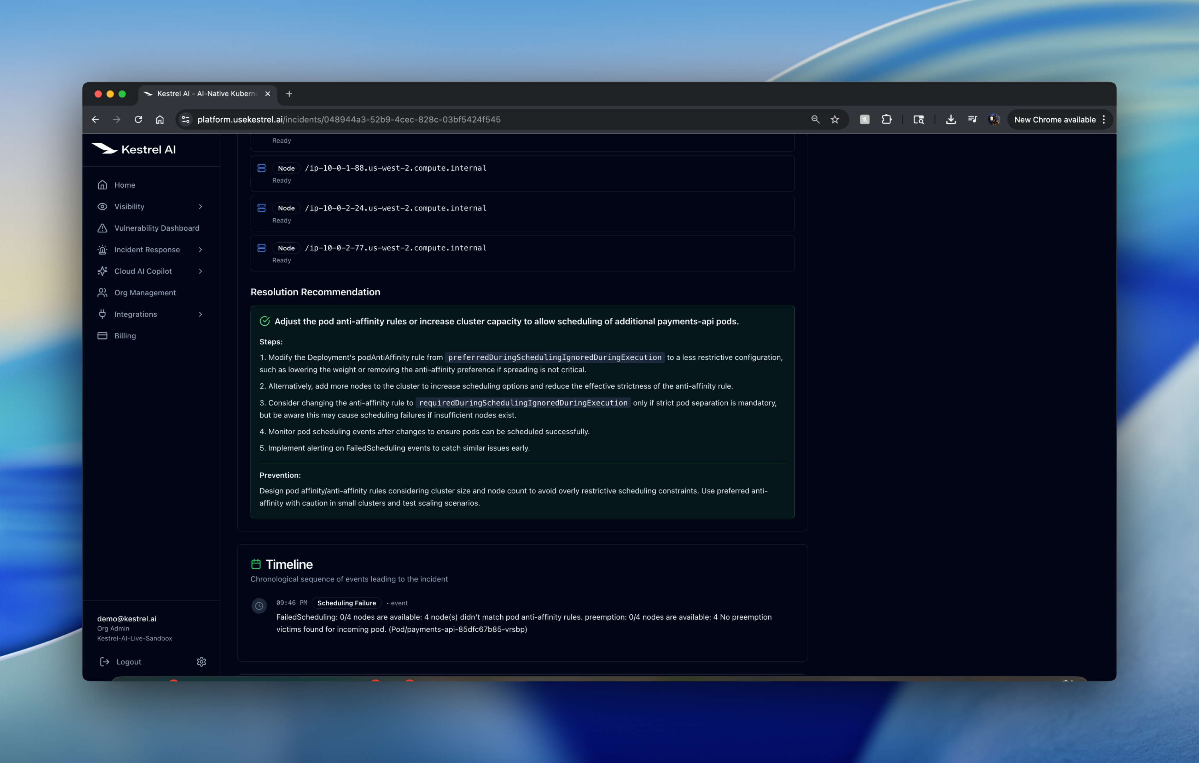The image size is (1199, 763).
Task: Bookmark this page with the star icon
Action: tap(835, 119)
